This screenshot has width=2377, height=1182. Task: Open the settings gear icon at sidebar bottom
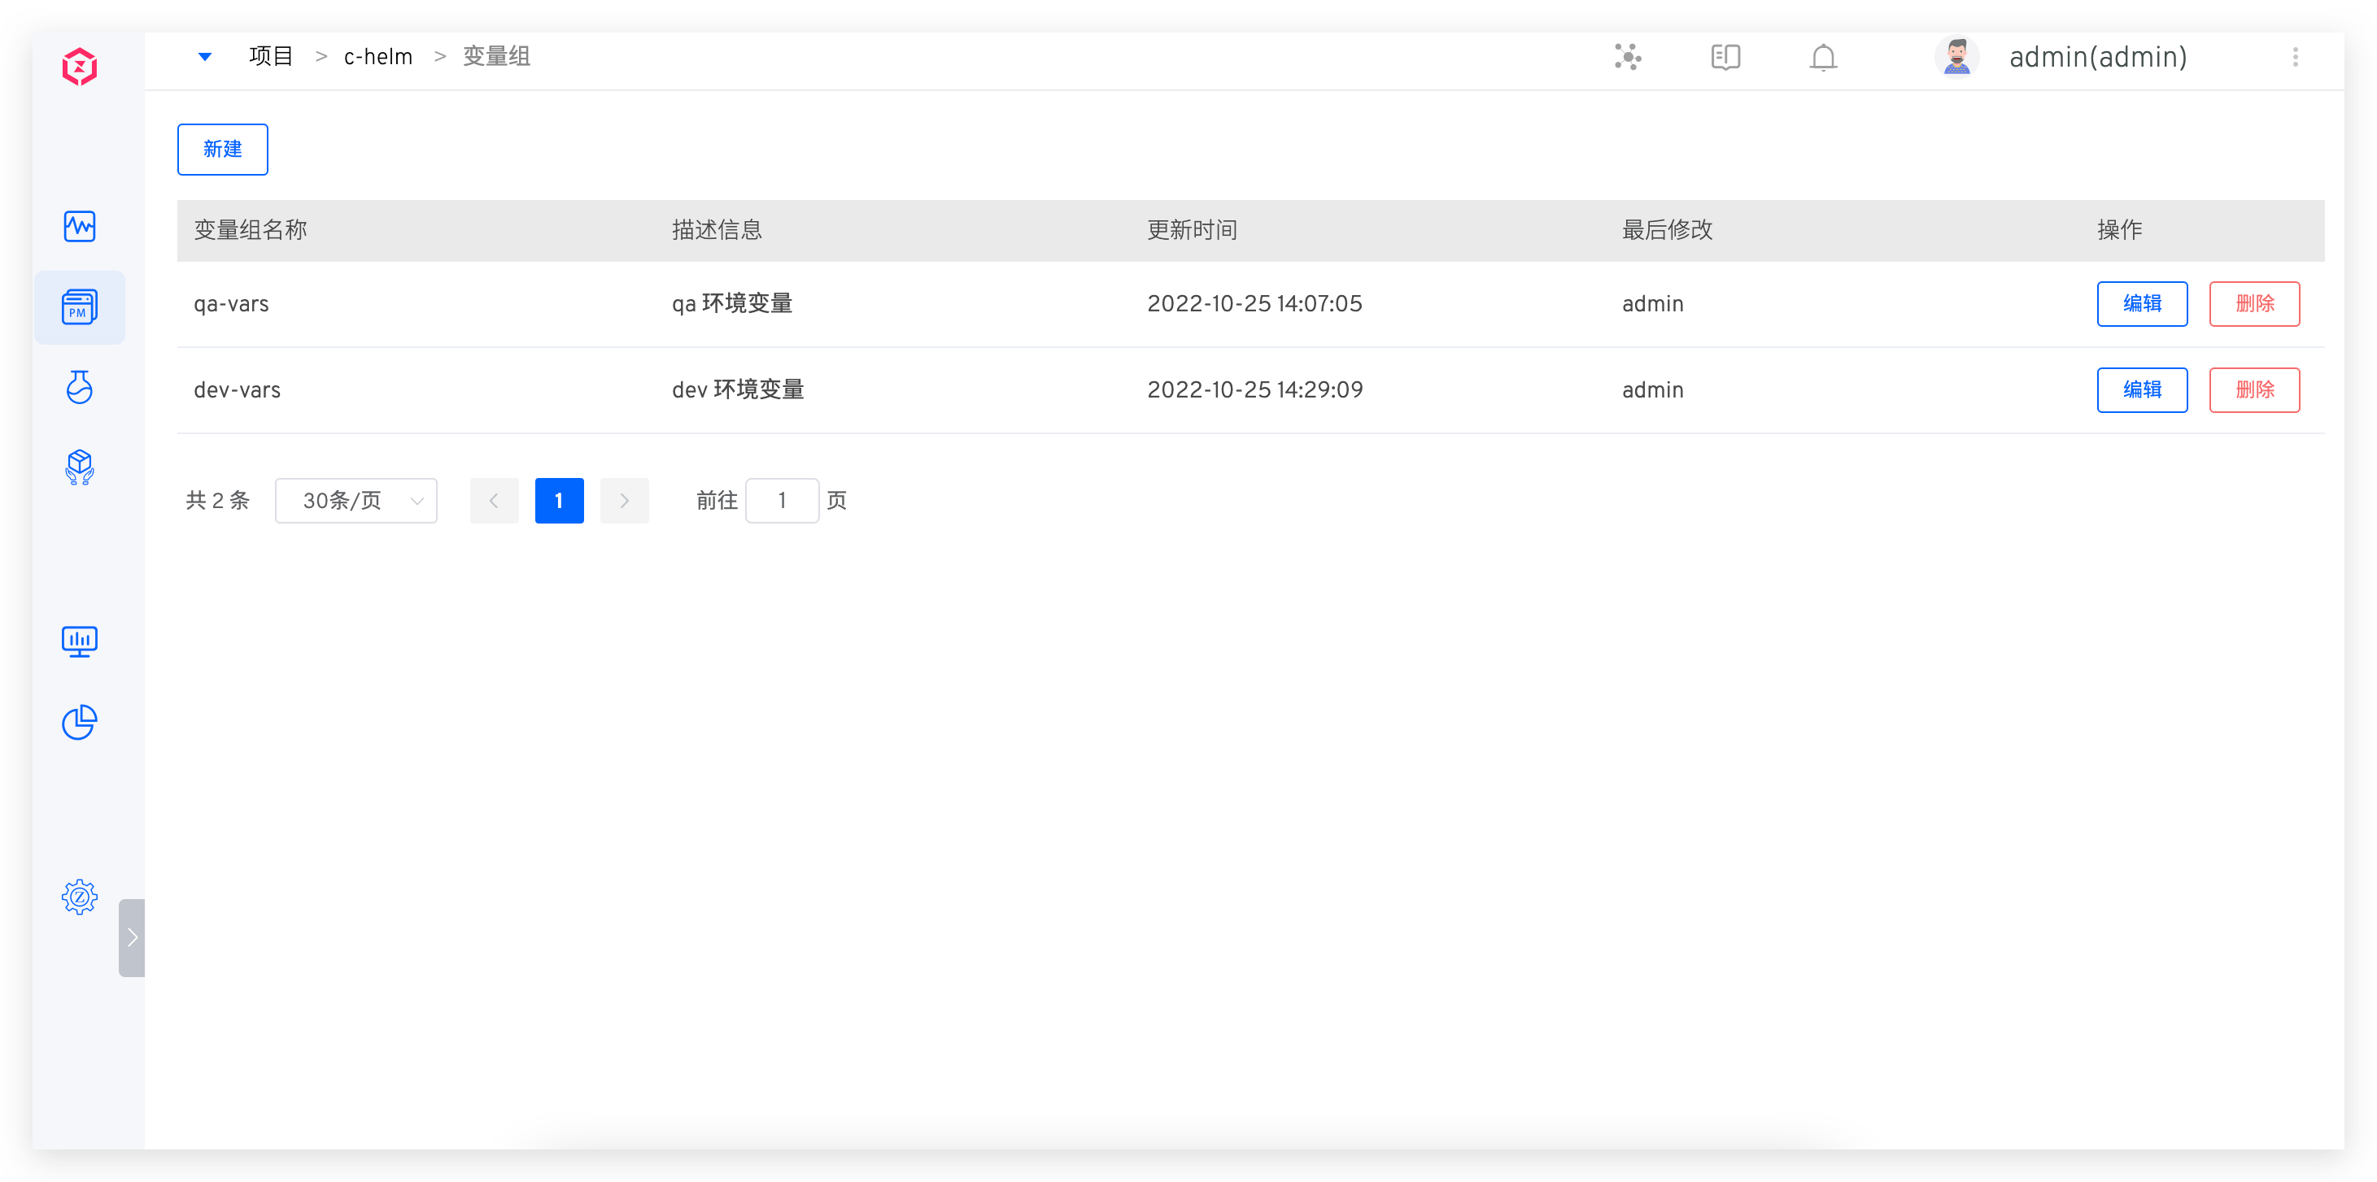coord(80,895)
